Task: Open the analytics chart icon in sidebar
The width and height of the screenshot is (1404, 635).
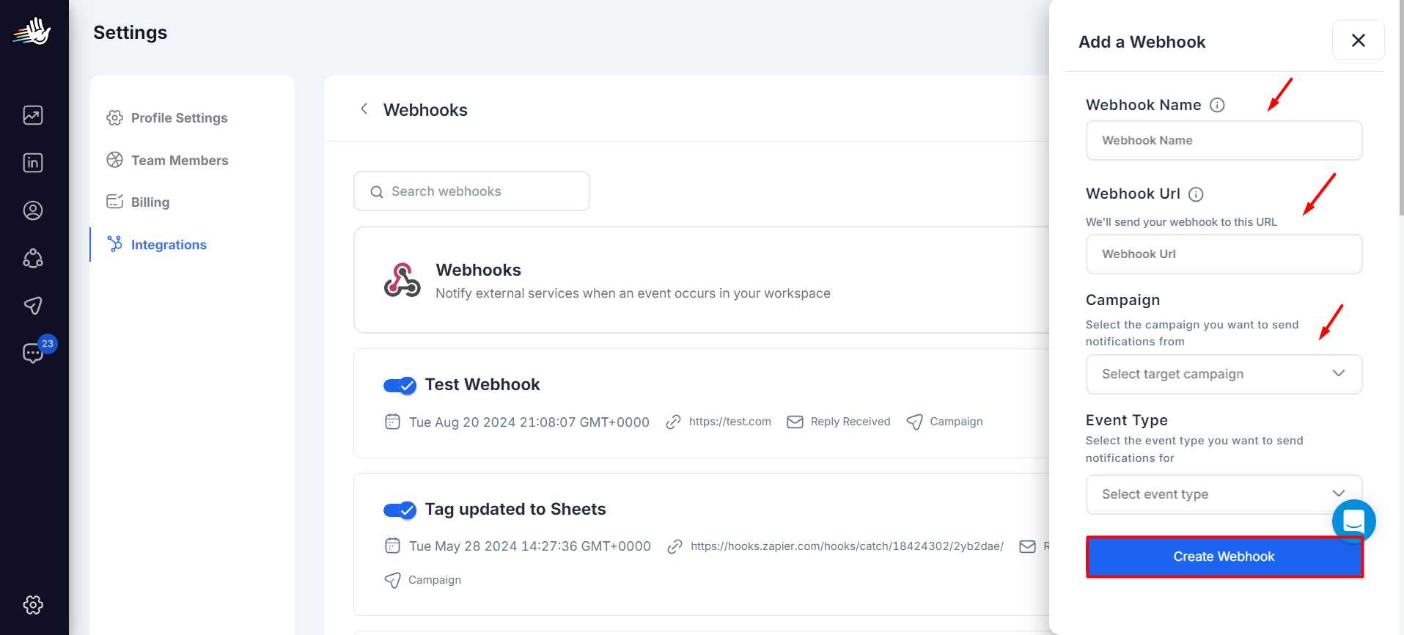Action: [x=33, y=115]
